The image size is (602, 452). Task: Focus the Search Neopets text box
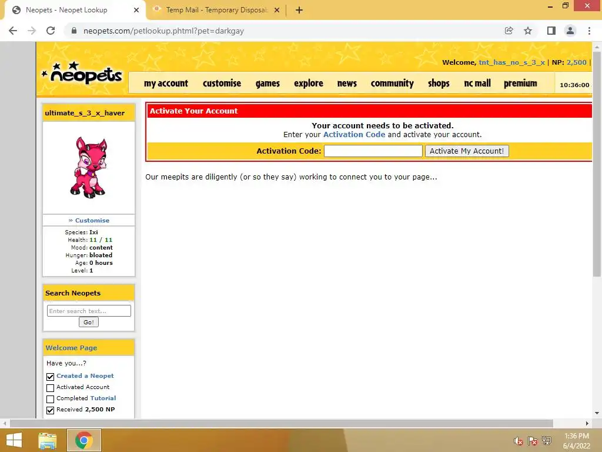89,311
